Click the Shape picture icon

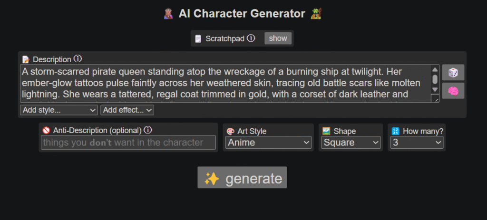[x=326, y=131]
